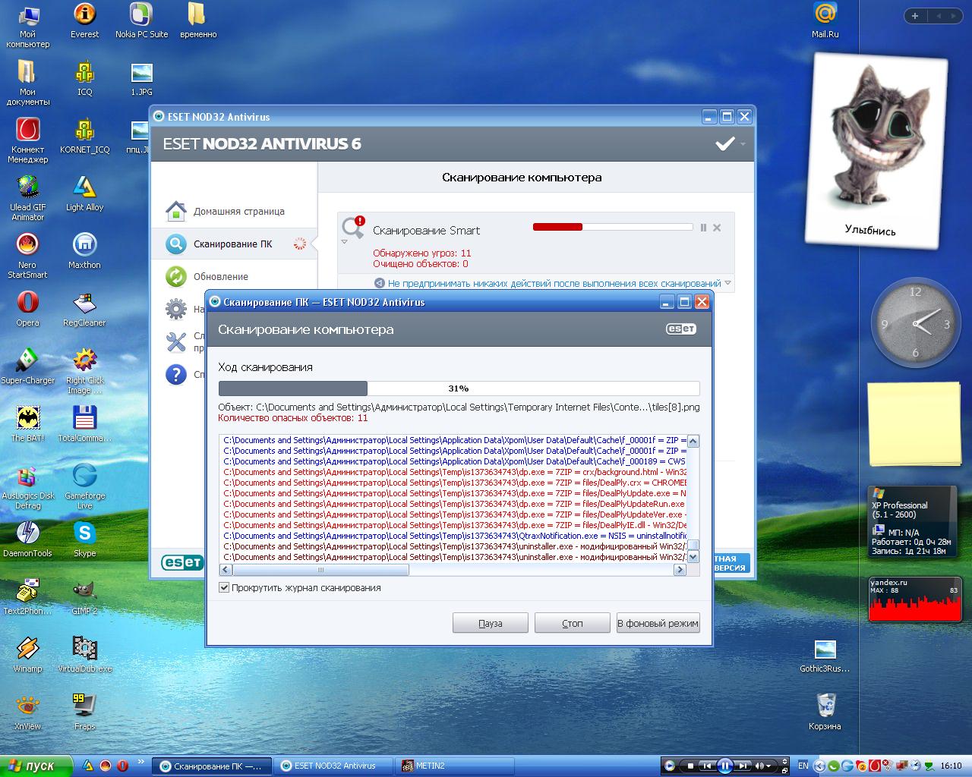This screenshot has height=777, width=972.
Task: Click the plus button on sidebar gadget bar
Action: point(915,16)
